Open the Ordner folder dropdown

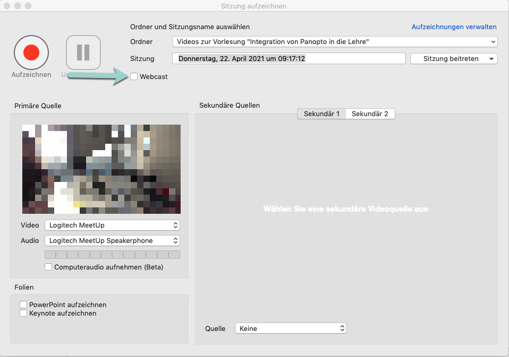(334, 41)
